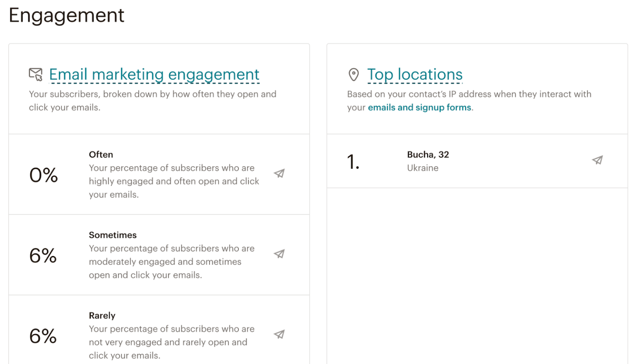Click the 6% statistic for Sometimes
637x364 pixels.
44,256
